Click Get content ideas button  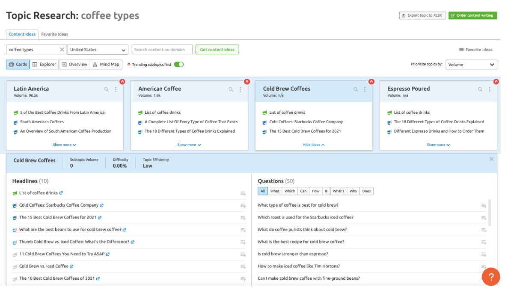[217, 50]
